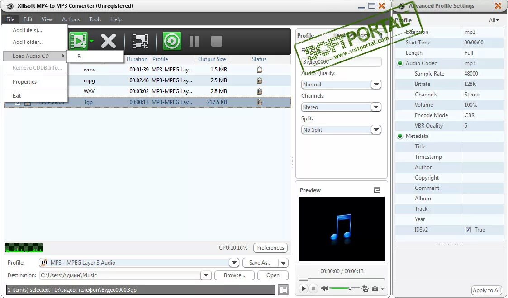508x298 pixels.
Task: Click the preview volume slider handle
Action: [x=350, y=288]
